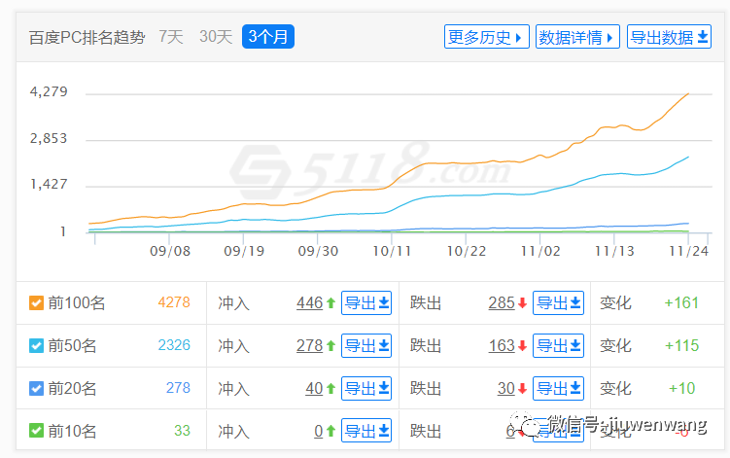Toggle the 前20名 blue checkbox
The height and width of the screenshot is (458, 730).
point(36,389)
